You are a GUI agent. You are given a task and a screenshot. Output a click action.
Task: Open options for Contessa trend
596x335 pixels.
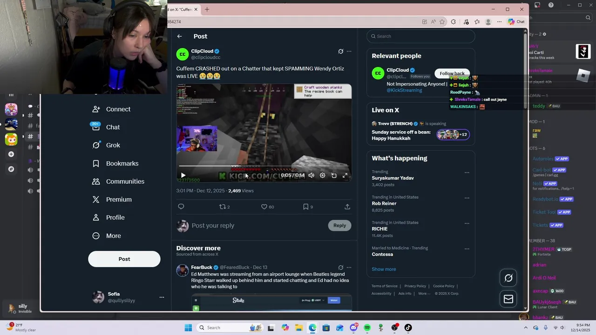(467, 249)
